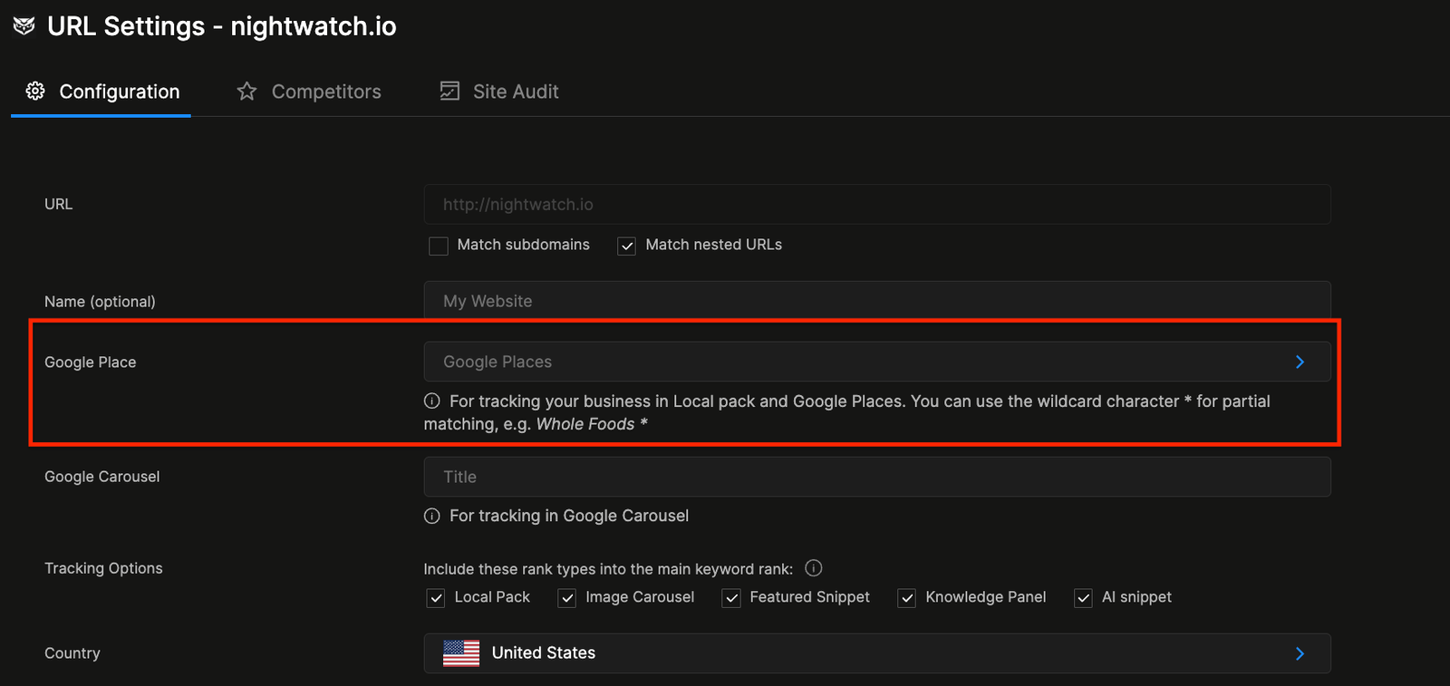The height and width of the screenshot is (686, 1450).
Task: Disable the AI snippet checkbox
Action: coord(1083,598)
